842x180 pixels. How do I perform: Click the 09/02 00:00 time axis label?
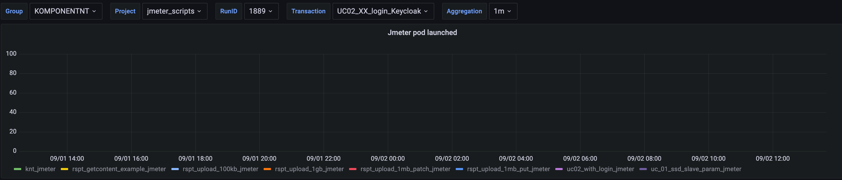coord(388,159)
